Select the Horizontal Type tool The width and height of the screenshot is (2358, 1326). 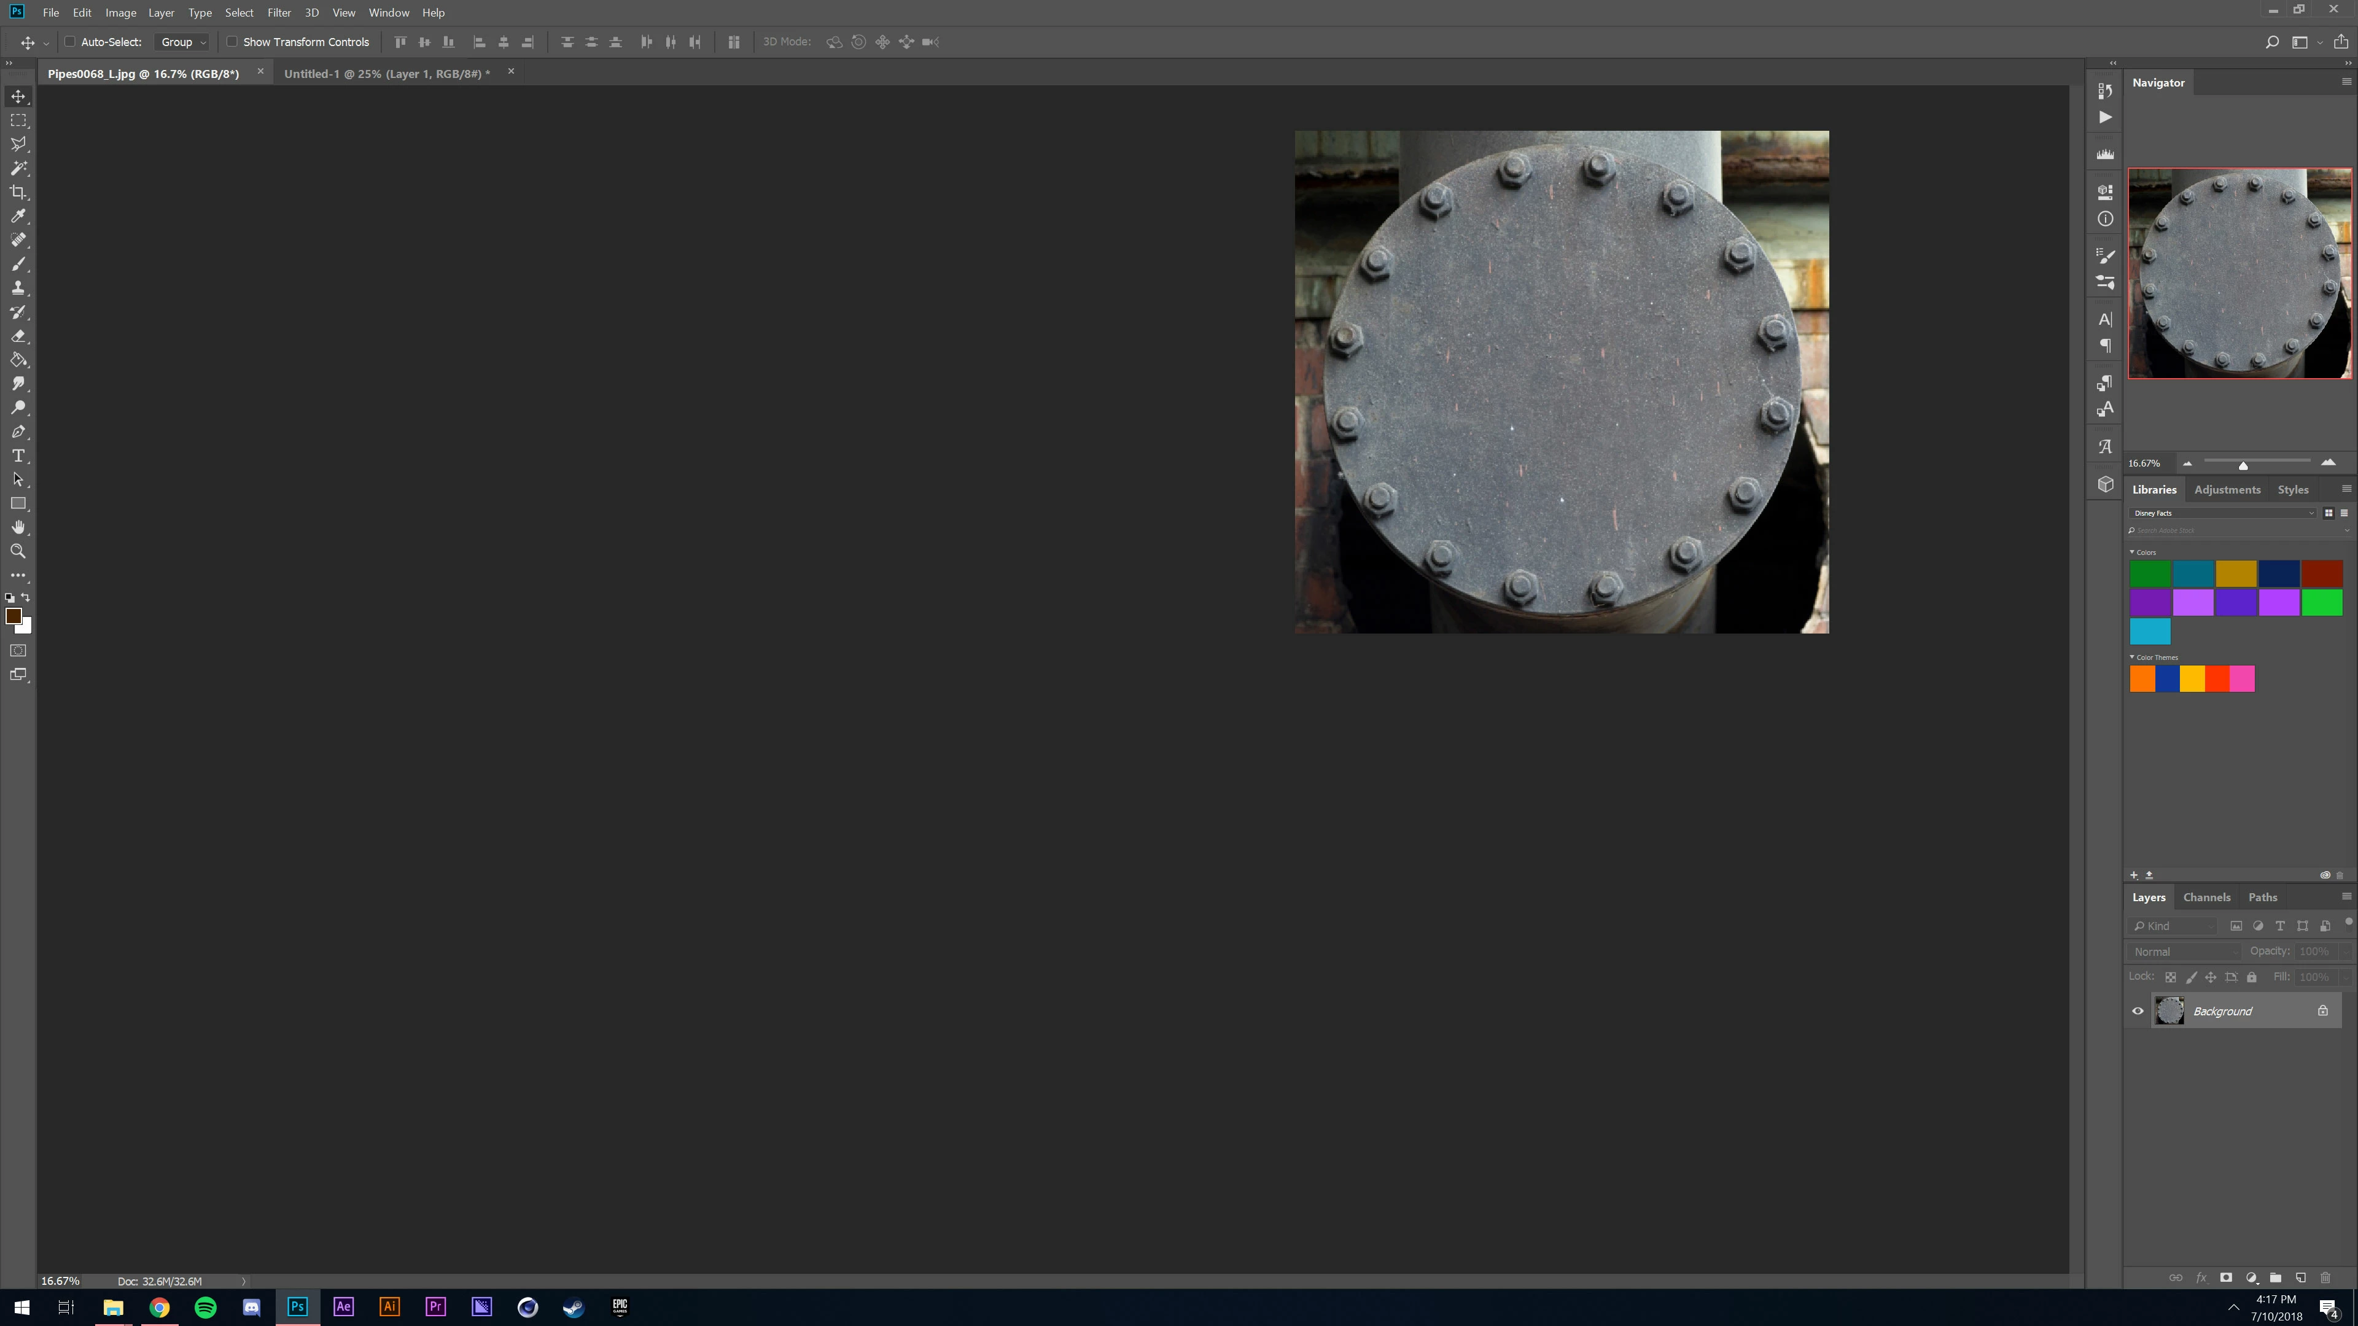click(18, 456)
